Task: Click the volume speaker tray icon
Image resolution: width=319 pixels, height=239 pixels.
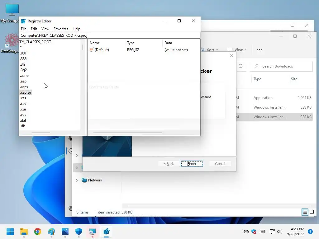Action: [280, 232]
